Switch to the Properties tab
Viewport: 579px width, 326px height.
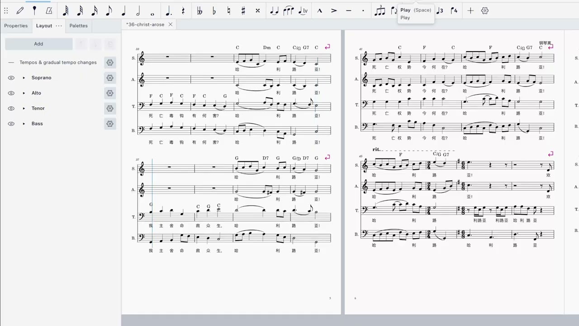coord(16,26)
